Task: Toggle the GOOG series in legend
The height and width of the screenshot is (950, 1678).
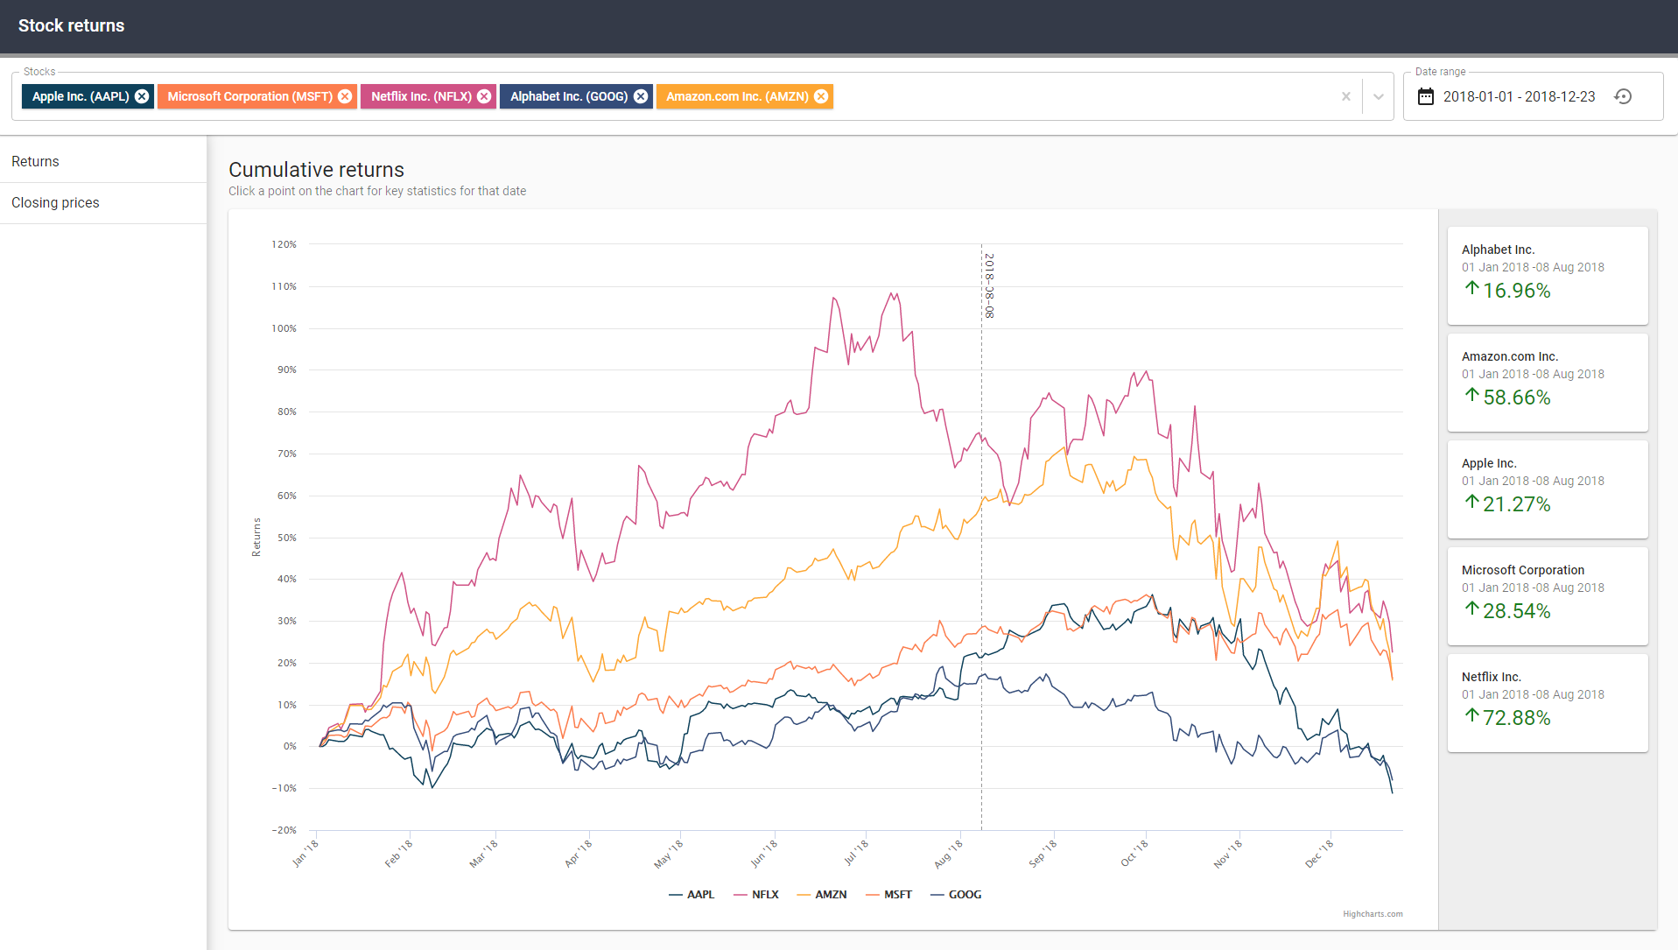Action: pyautogui.click(x=956, y=894)
